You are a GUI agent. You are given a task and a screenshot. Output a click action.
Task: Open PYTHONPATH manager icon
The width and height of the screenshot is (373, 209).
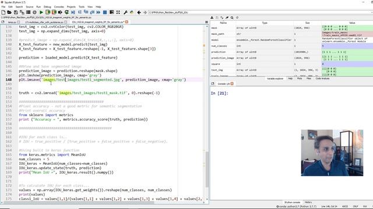(132, 12)
